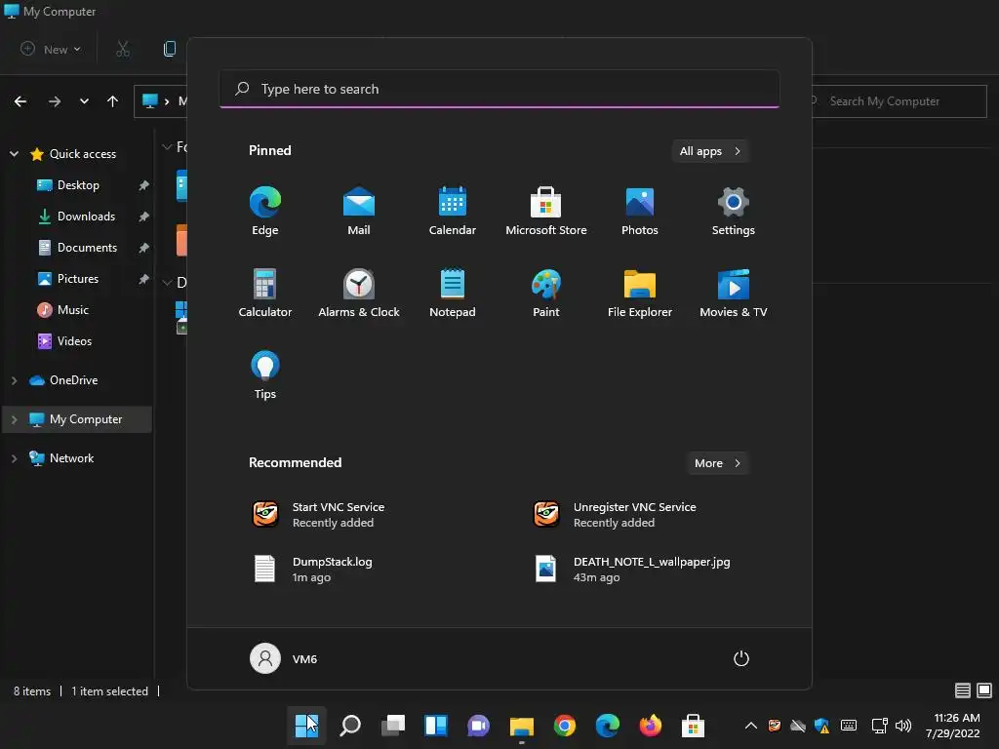
Task: Open the Paint app
Action: (546, 293)
